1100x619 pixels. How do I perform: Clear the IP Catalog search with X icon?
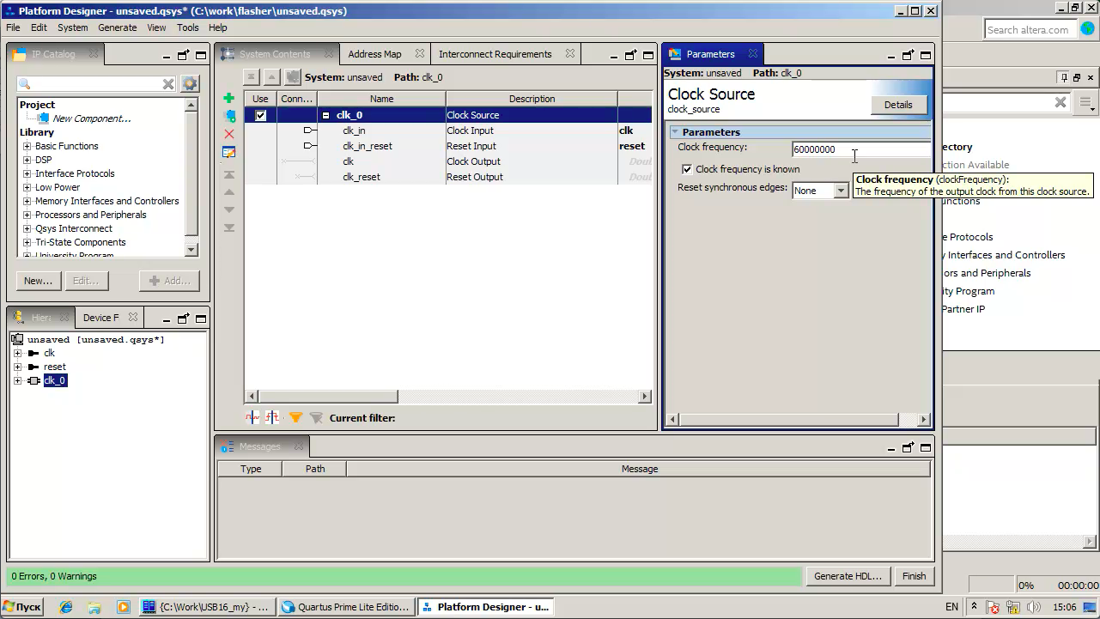click(168, 83)
